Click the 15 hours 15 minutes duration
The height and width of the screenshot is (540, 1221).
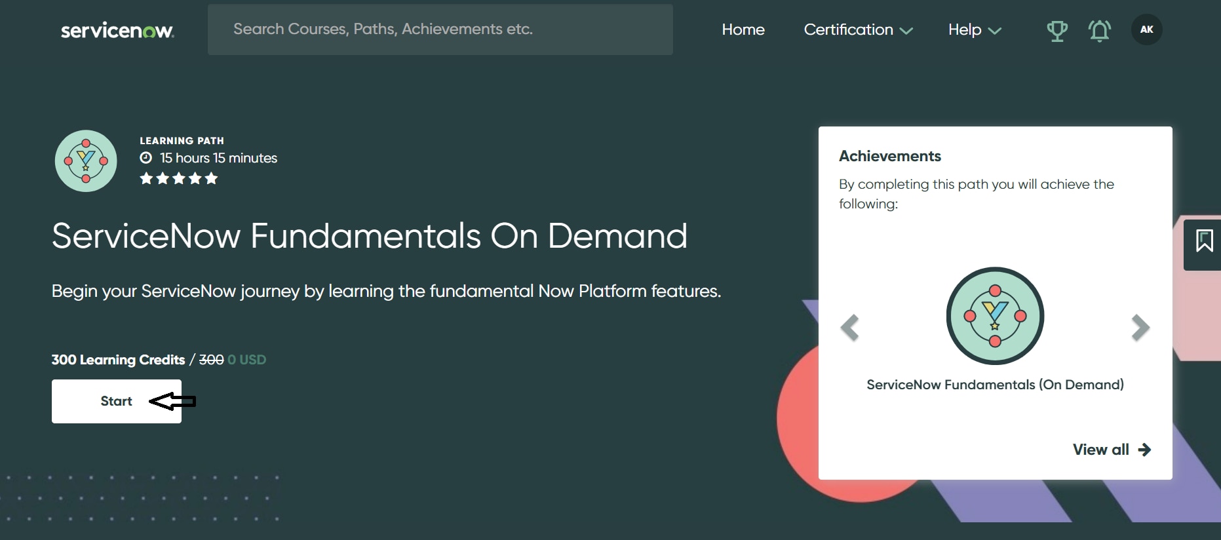218,158
